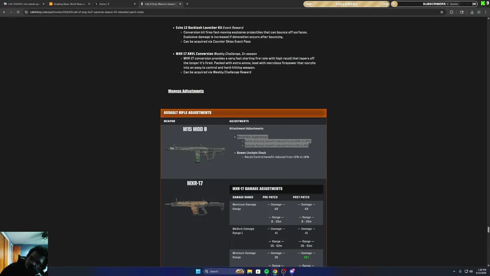Click the microphone tray icon
This screenshot has height=276, width=490.
[460, 271]
